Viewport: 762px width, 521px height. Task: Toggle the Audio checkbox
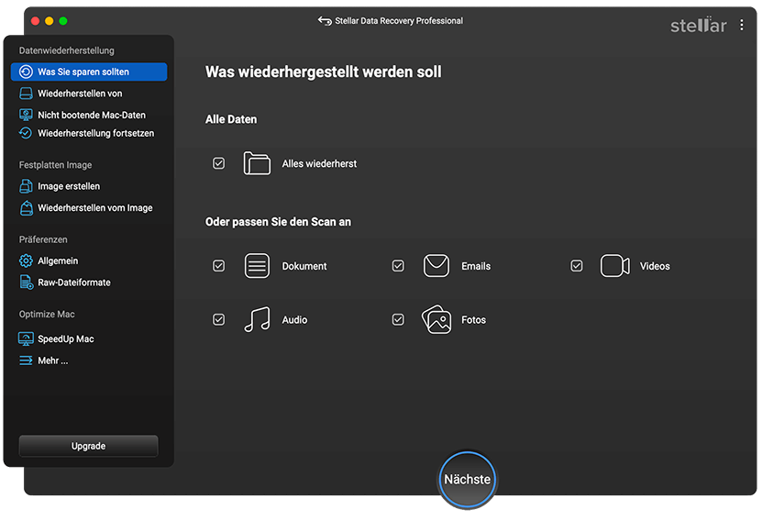click(x=218, y=319)
